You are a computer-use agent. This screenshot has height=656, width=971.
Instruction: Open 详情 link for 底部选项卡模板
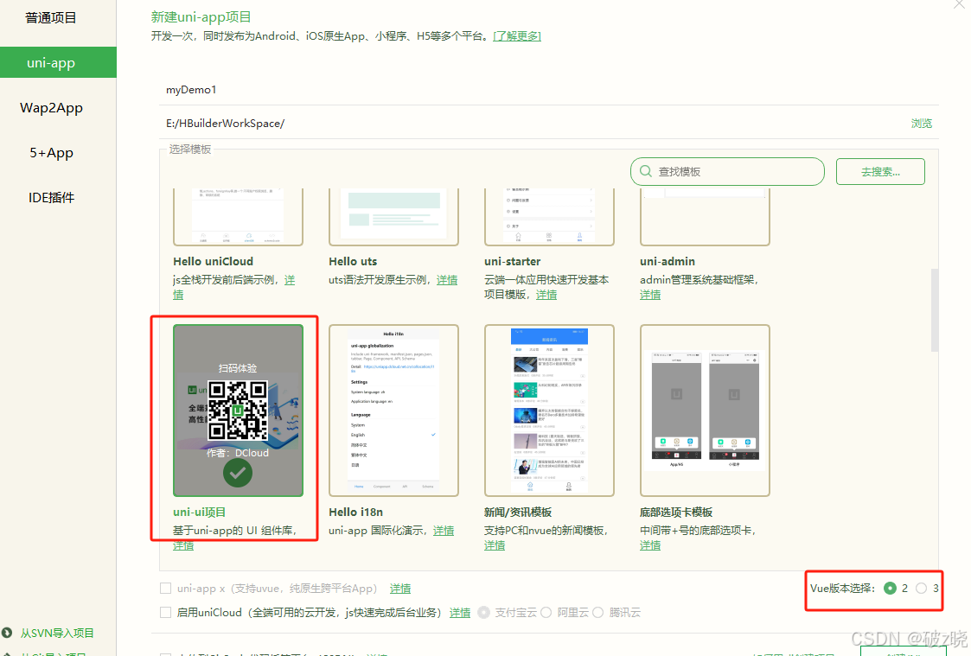pos(650,545)
